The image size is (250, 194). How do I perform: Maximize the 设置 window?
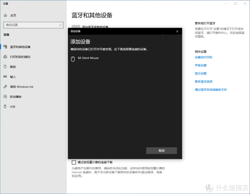coord(235,4)
